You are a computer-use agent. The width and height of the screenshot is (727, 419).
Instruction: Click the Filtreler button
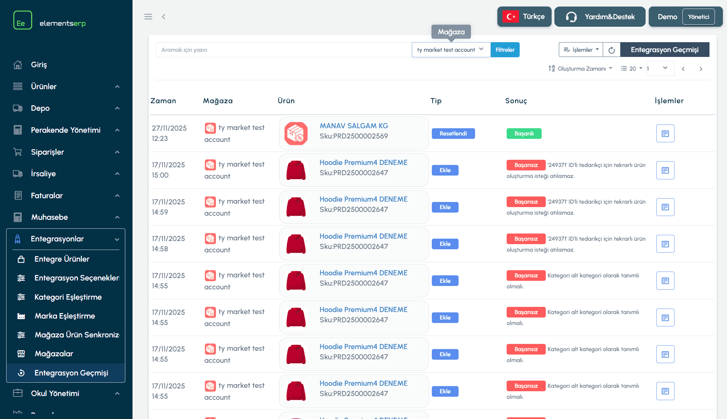505,50
